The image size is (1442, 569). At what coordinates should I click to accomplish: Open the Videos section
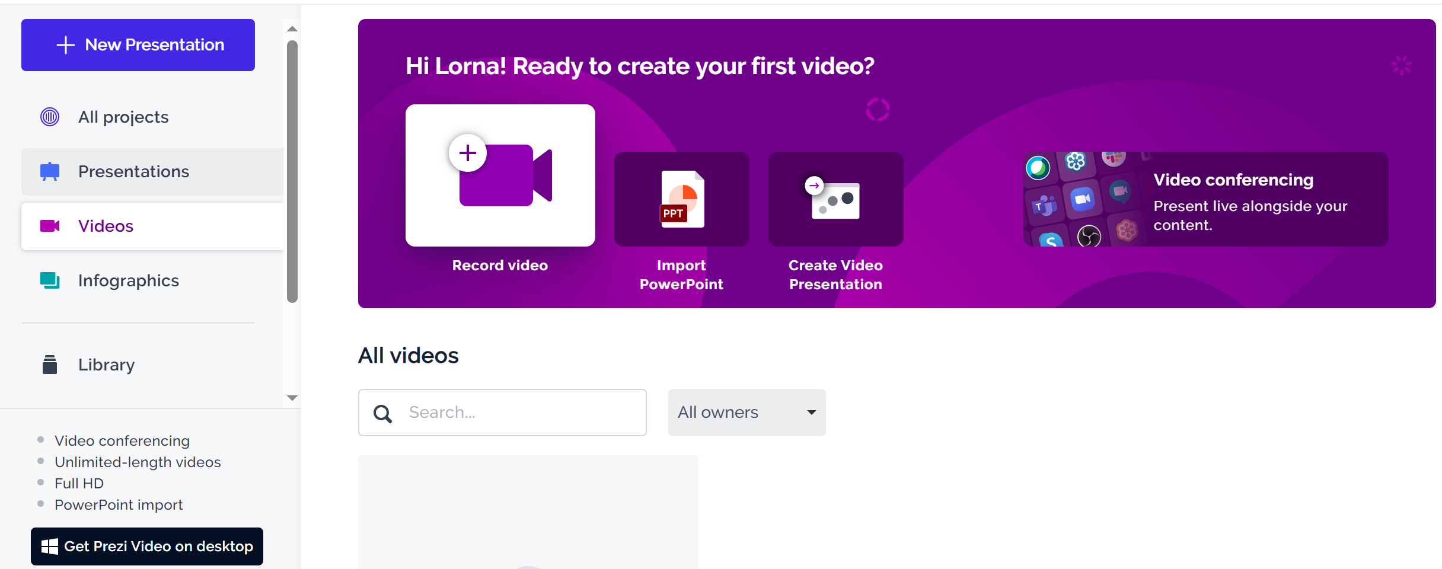(x=152, y=226)
